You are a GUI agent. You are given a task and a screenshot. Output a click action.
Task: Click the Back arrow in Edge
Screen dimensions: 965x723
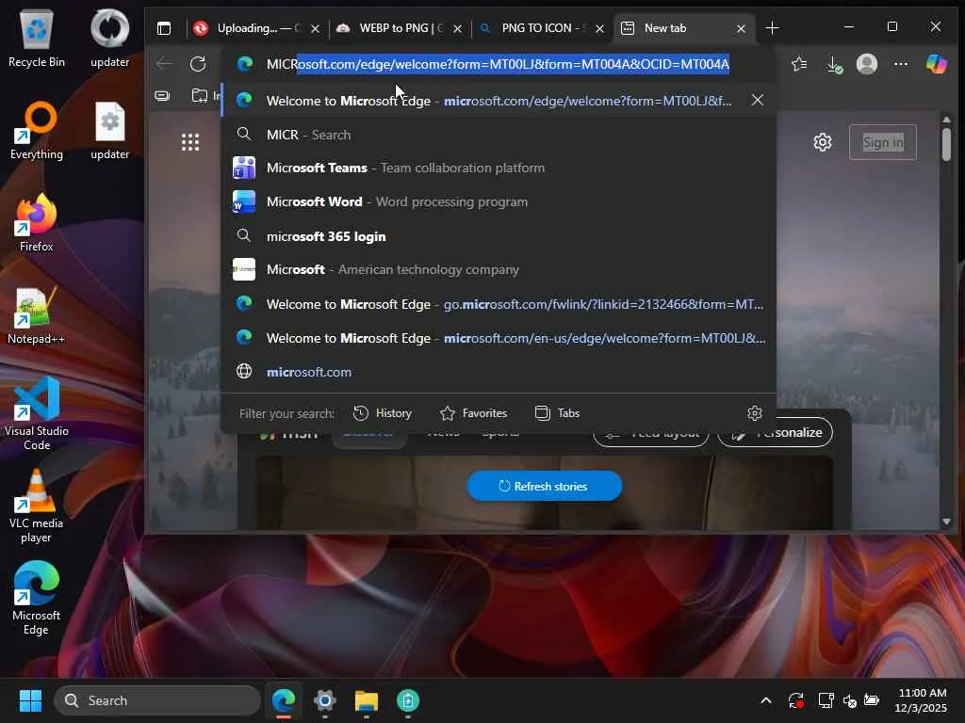pos(164,64)
